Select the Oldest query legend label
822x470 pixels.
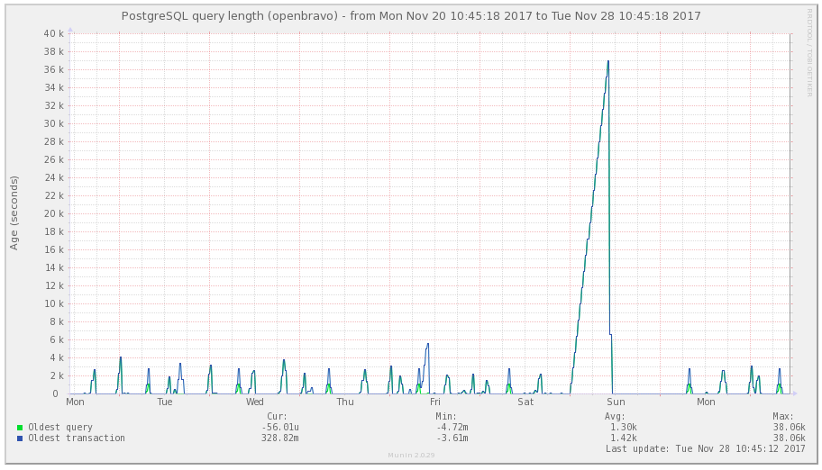(60, 427)
